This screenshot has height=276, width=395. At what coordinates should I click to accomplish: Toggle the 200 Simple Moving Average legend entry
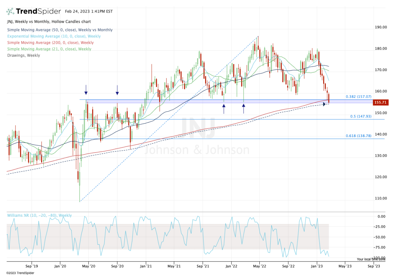(50, 43)
